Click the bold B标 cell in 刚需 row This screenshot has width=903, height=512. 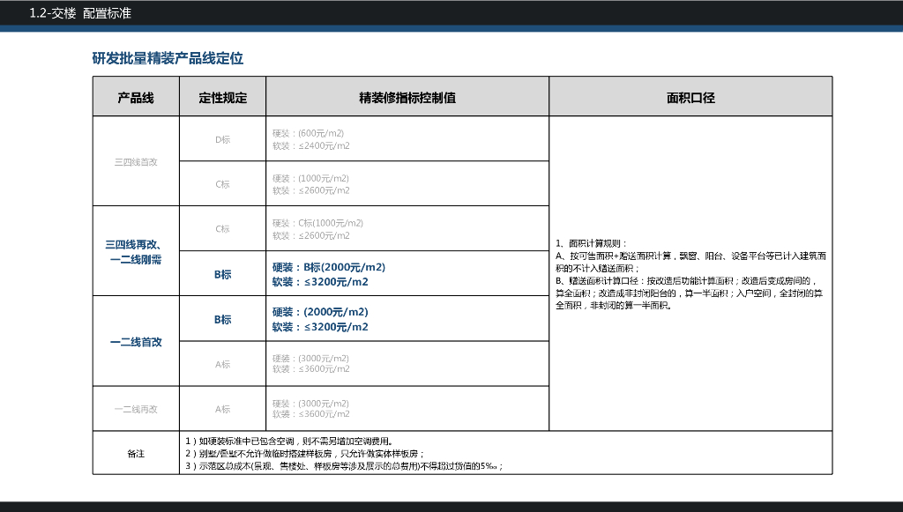tap(223, 275)
